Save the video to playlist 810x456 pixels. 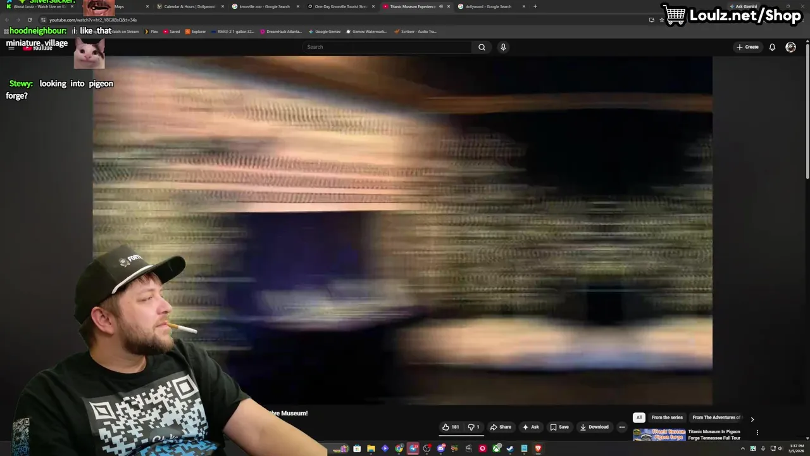pyautogui.click(x=559, y=427)
